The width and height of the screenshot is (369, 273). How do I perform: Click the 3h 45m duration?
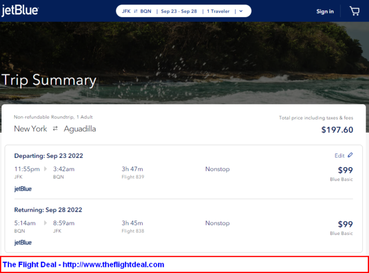coord(132,223)
